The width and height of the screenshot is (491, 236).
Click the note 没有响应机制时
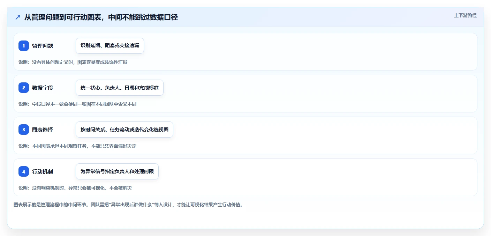pos(75,188)
